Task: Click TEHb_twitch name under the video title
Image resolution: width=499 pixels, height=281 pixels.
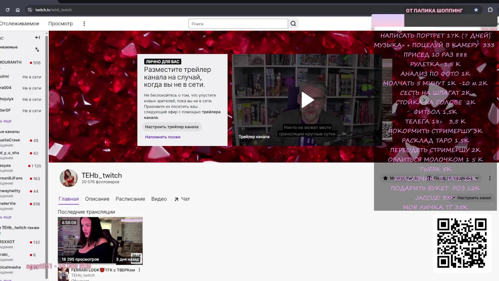Action: (x=83, y=276)
